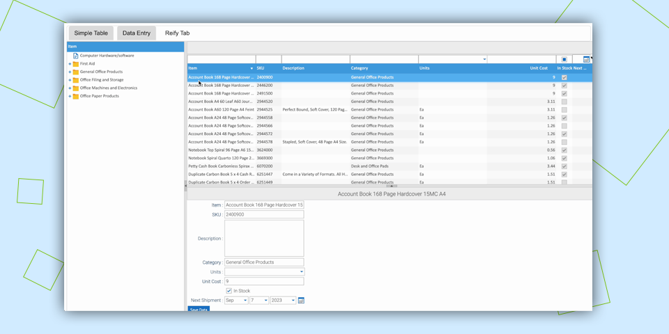Viewport: 669px width, 334px height.
Task: Click the Item filter text field
Action: tap(222, 59)
